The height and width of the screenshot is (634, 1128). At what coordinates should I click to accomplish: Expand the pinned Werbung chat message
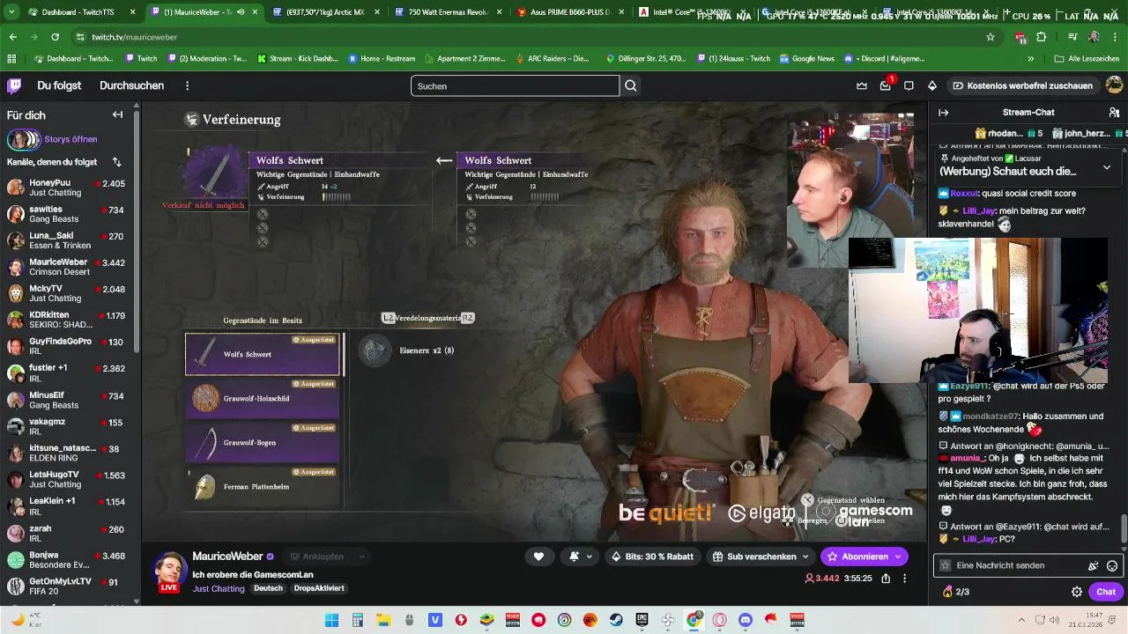1107,166
